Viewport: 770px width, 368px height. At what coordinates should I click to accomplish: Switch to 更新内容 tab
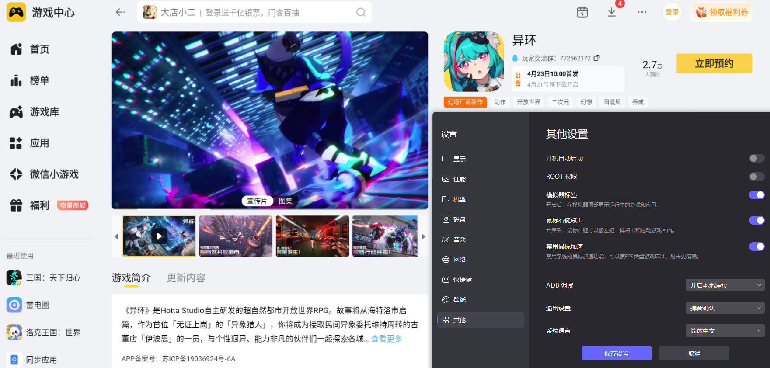186,278
